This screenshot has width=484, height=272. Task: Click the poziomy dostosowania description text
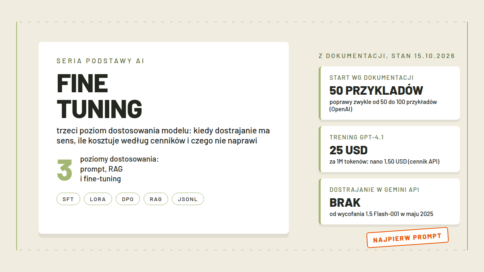[x=119, y=169]
